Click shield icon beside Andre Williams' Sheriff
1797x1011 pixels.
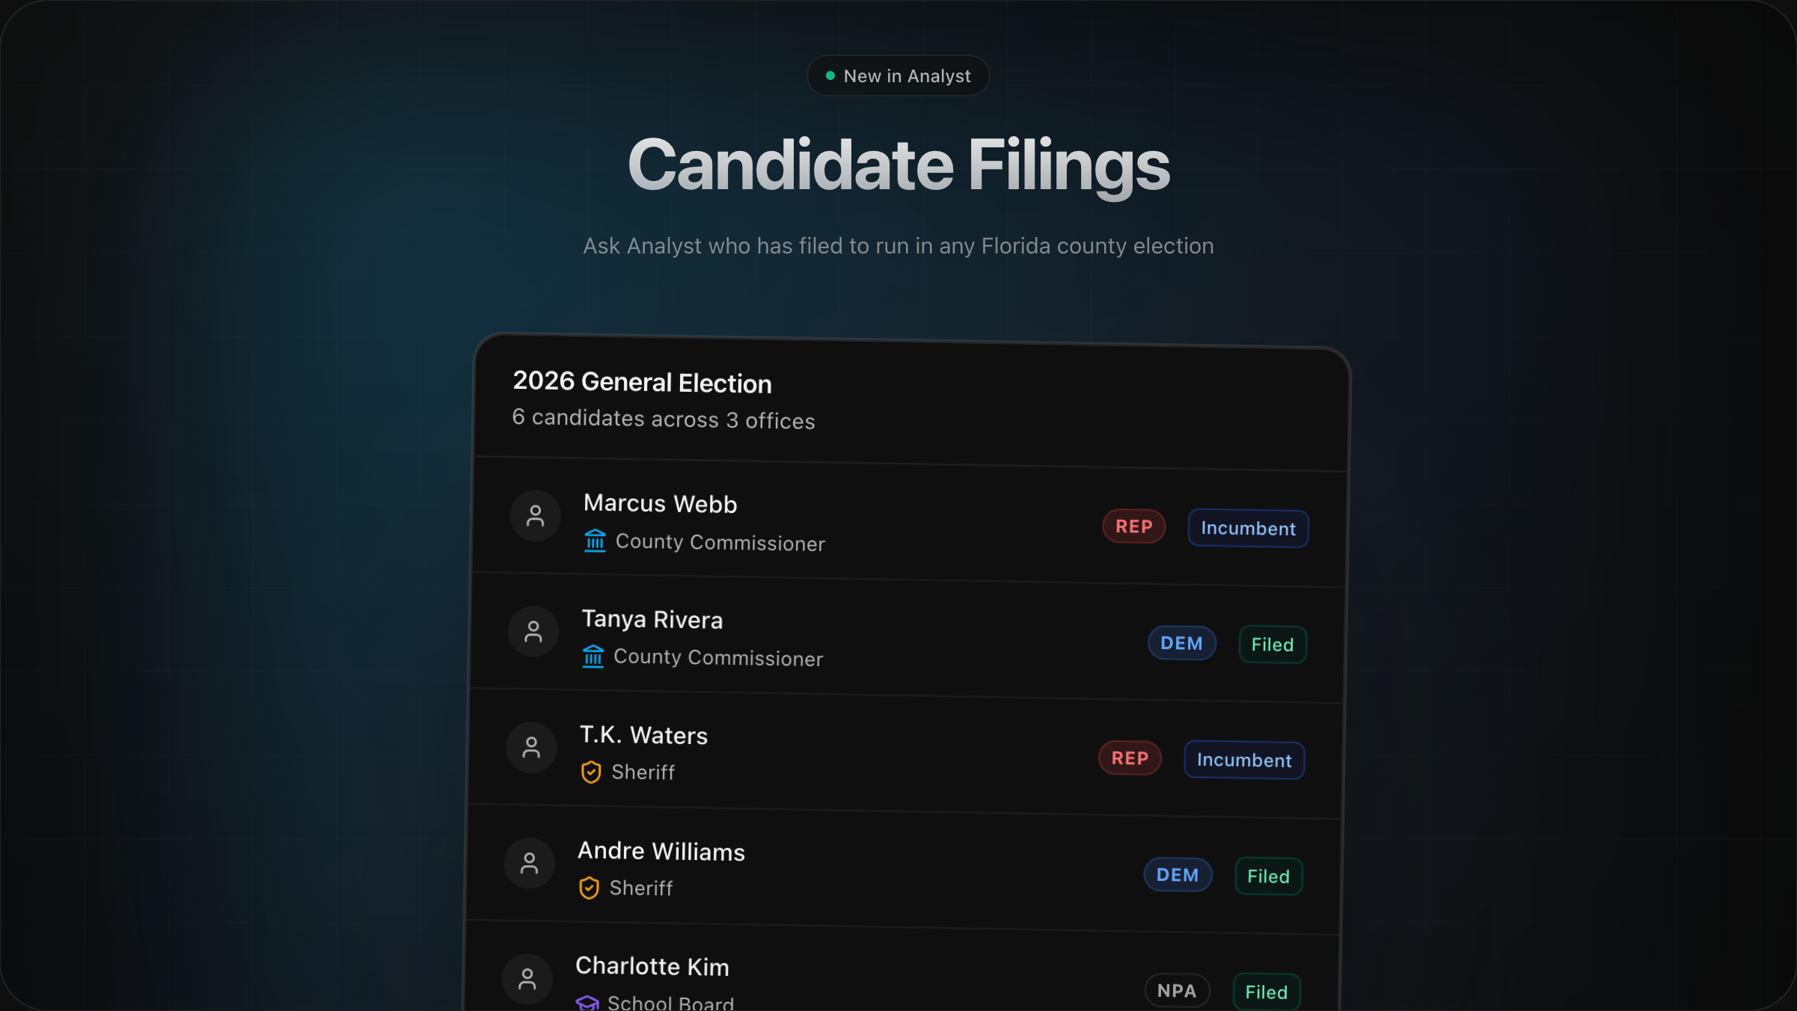click(x=589, y=888)
